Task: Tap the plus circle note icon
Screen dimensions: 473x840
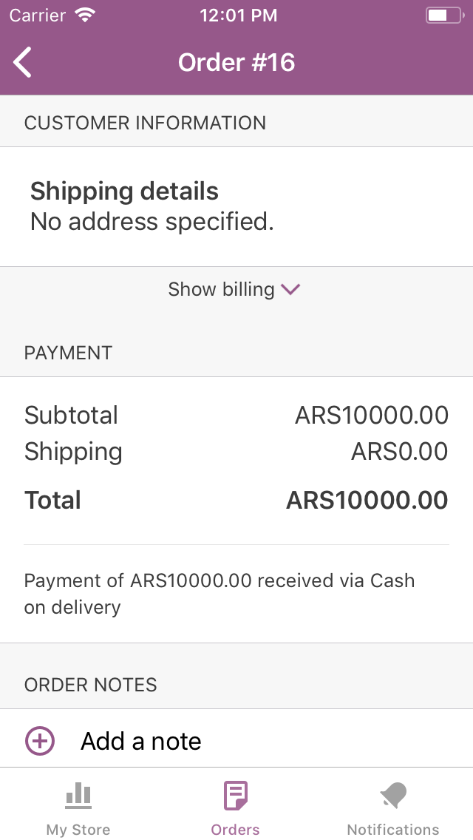Action: click(x=40, y=741)
